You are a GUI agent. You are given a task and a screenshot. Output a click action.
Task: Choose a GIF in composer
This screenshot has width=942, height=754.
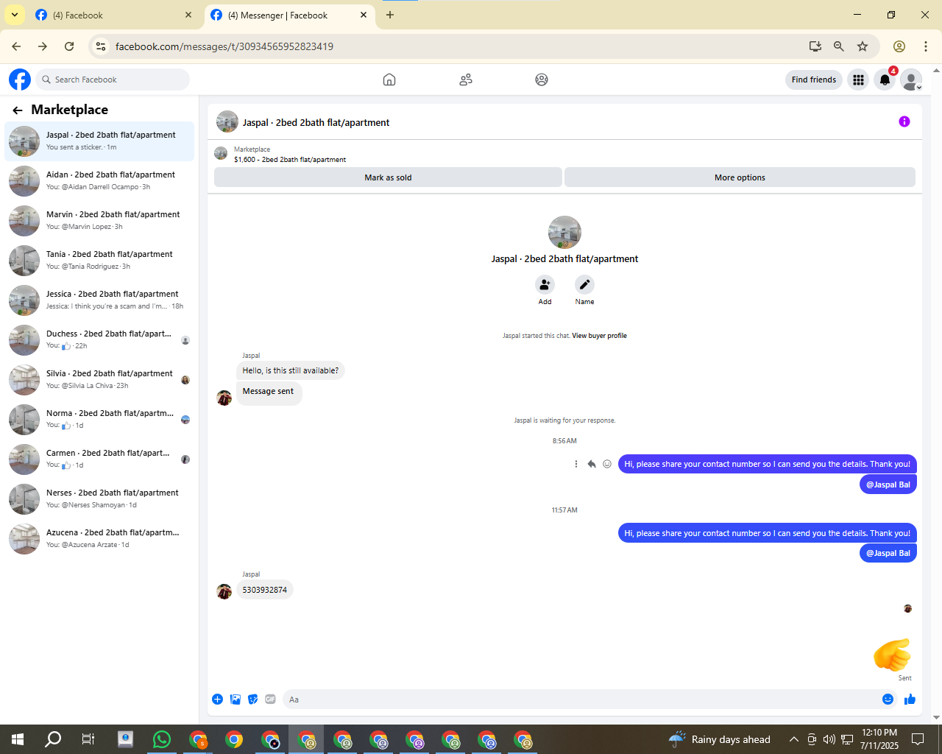(x=270, y=700)
